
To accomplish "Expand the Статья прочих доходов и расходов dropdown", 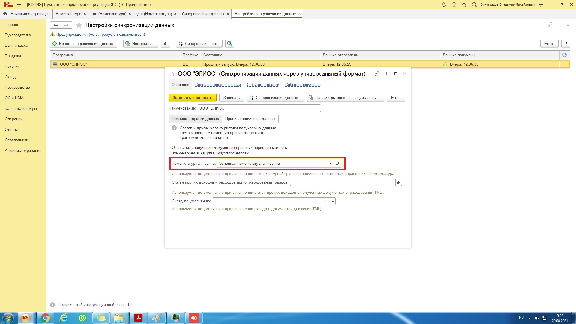I will [392, 182].
